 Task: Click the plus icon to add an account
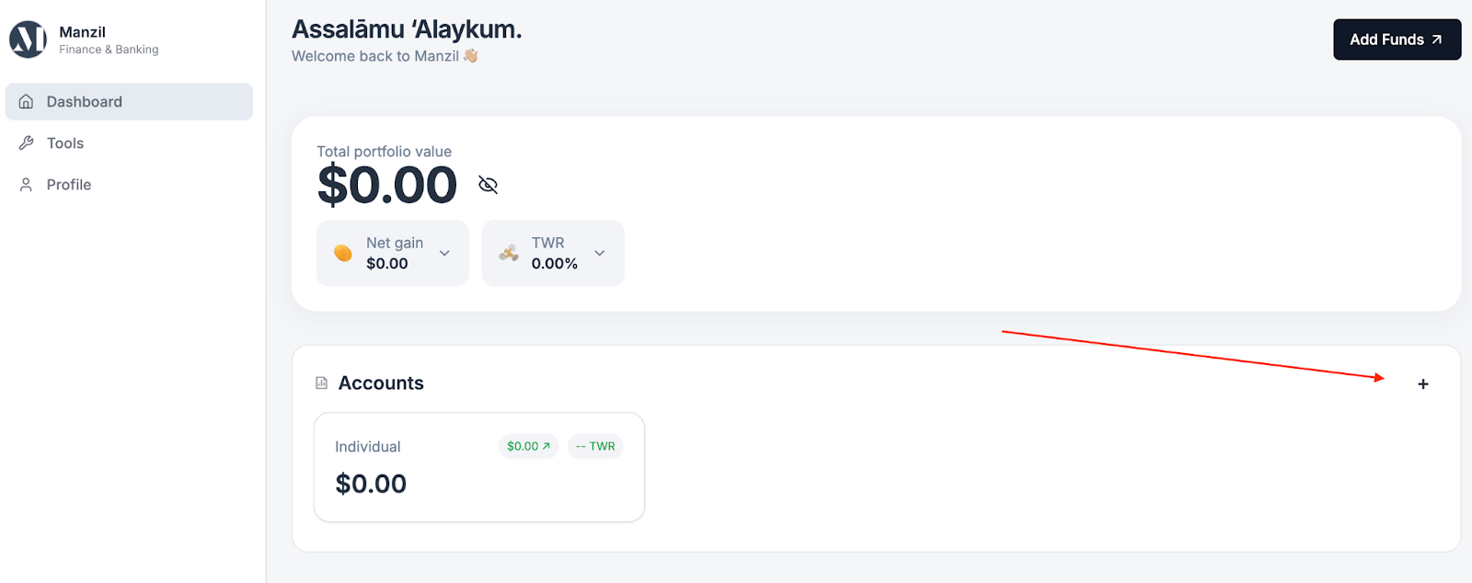pos(1422,384)
